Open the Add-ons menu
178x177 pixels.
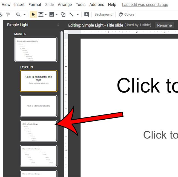[97, 5]
